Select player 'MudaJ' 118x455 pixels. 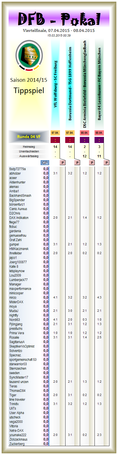pyautogui.click(x=14, y=311)
